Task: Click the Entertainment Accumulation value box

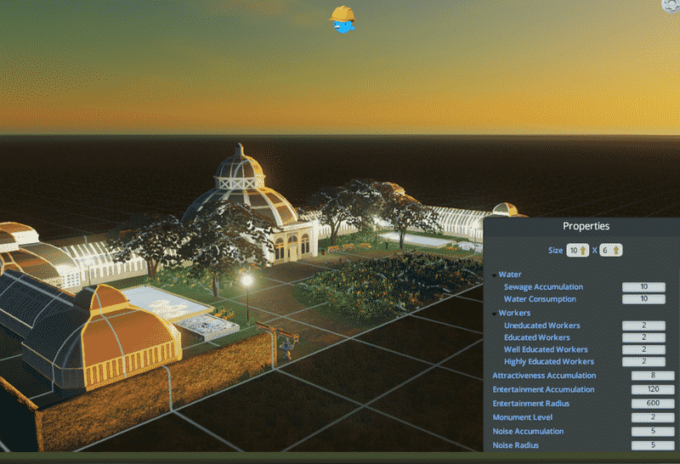Action: (x=653, y=389)
